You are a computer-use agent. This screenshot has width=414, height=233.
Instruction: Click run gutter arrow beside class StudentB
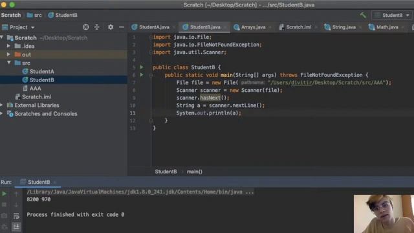[x=142, y=67]
